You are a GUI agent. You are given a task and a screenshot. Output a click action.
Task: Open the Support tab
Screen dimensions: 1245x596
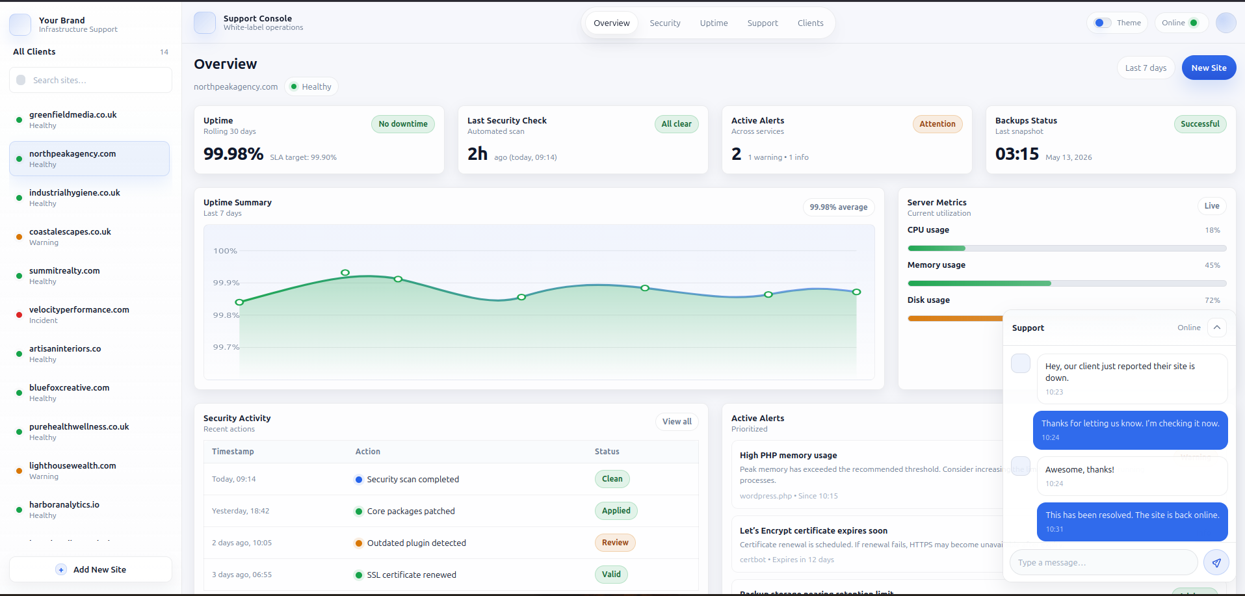[x=763, y=23]
